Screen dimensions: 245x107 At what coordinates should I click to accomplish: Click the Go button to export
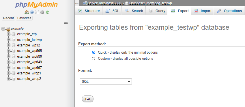88,99
